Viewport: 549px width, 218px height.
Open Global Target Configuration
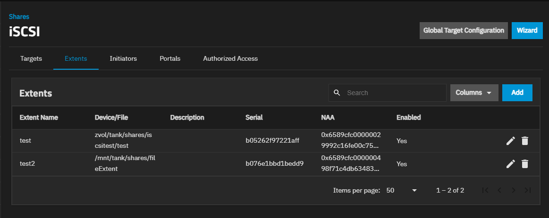coord(464,31)
